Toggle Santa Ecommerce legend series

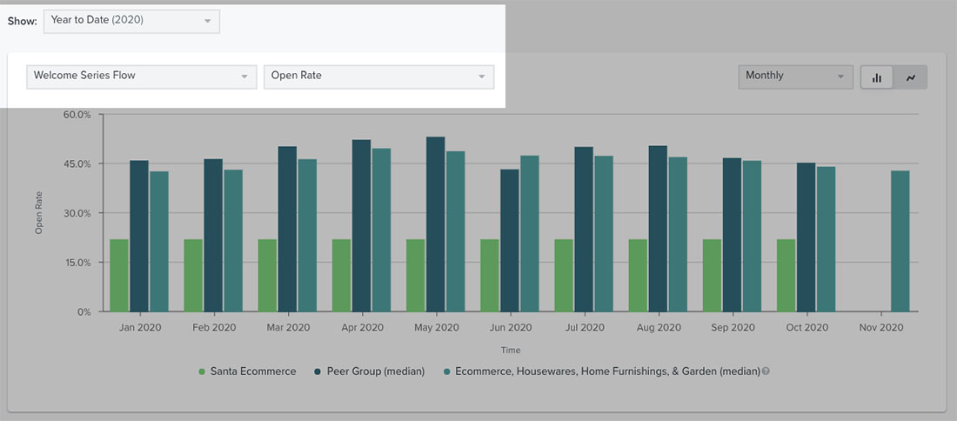(x=252, y=371)
